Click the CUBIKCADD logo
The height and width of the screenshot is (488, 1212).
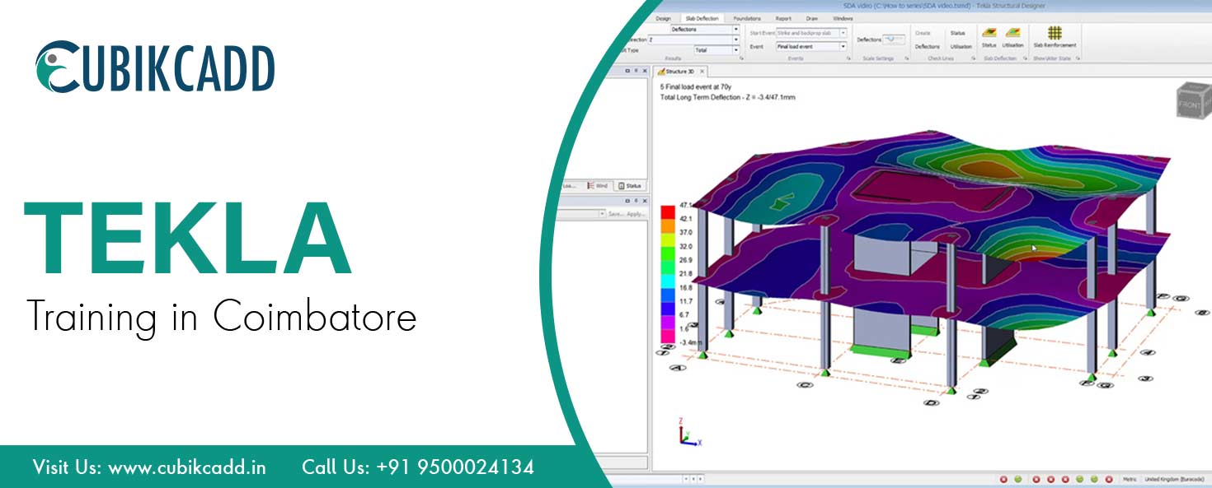tap(155, 67)
